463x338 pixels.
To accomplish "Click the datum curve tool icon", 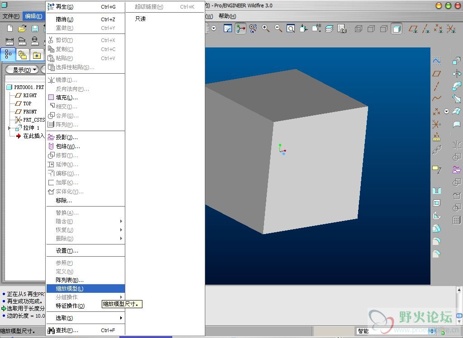I will 437,99.
